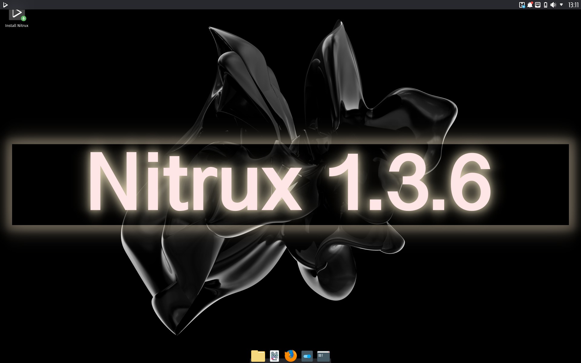Screen dimensions: 581x363
Task: Toggle the settings switch icon in the dock
Action: pyautogui.click(x=307, y=356)
